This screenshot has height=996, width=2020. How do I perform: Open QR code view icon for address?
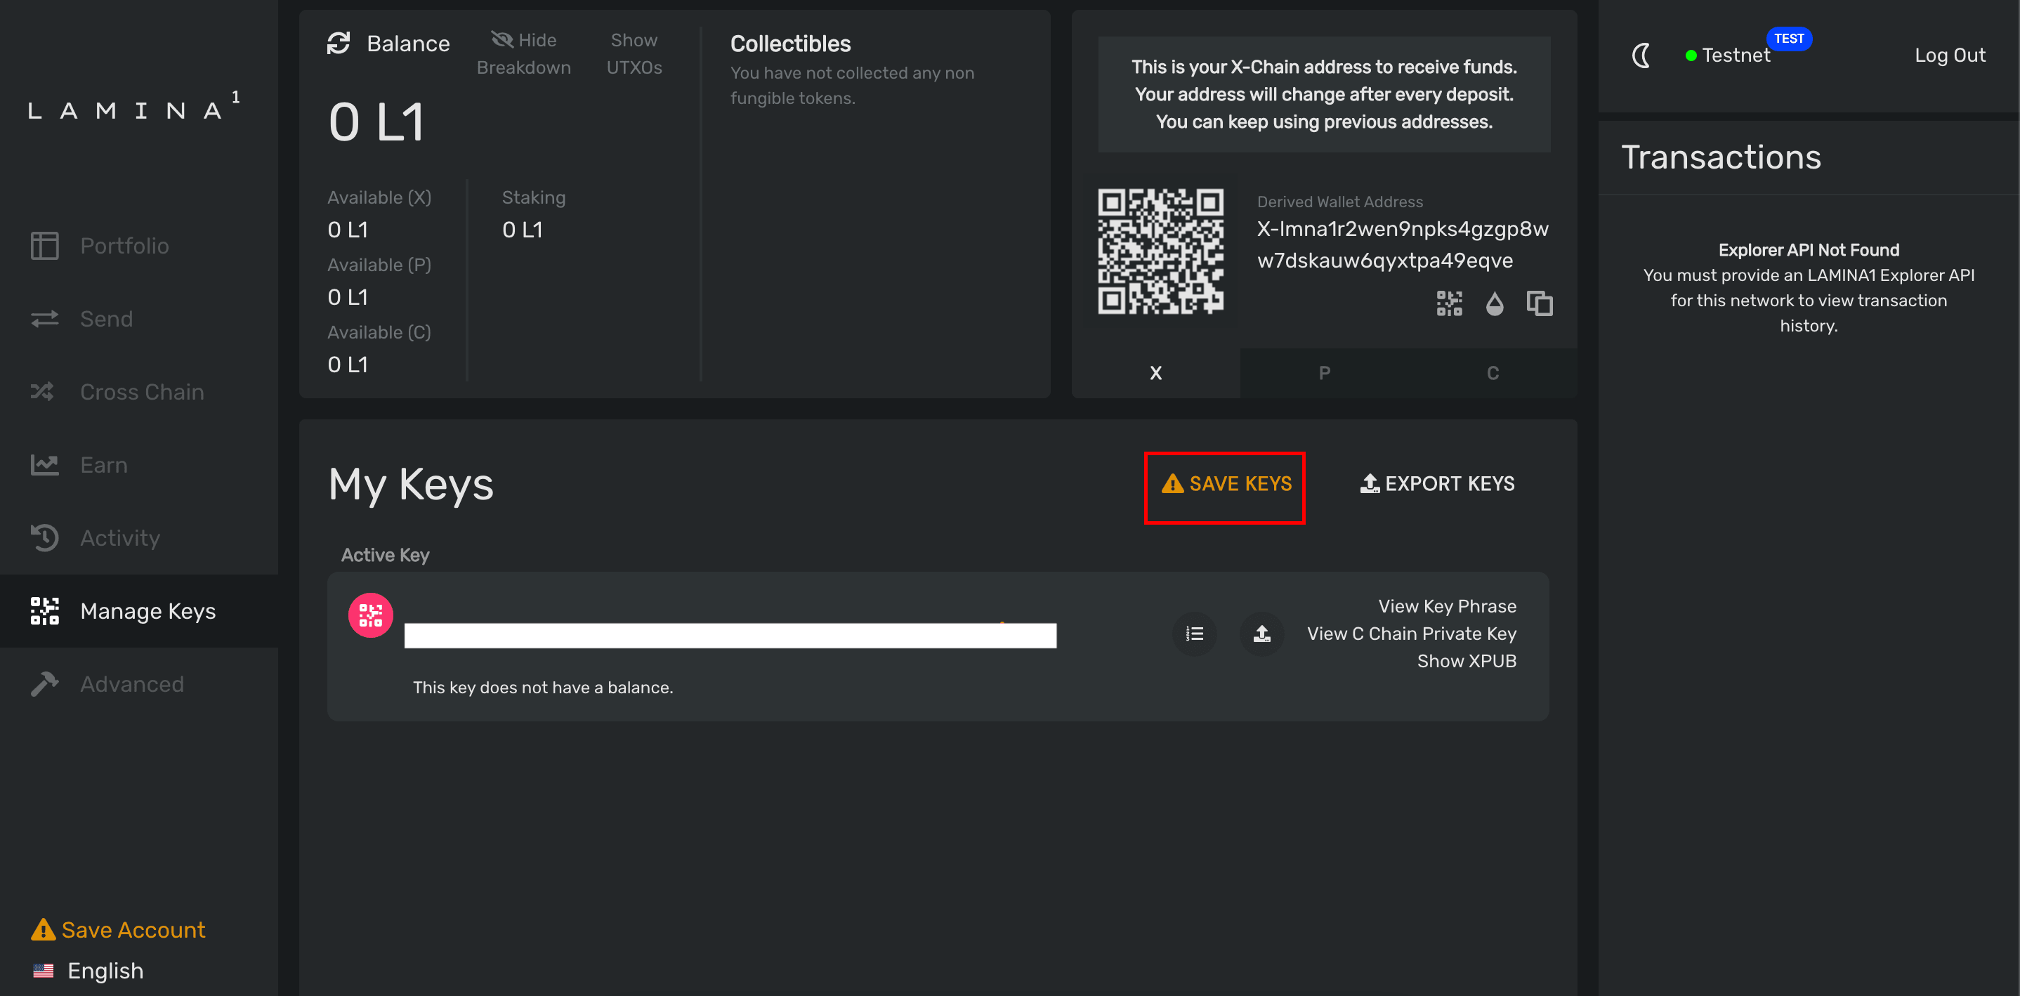point(1449,303)
